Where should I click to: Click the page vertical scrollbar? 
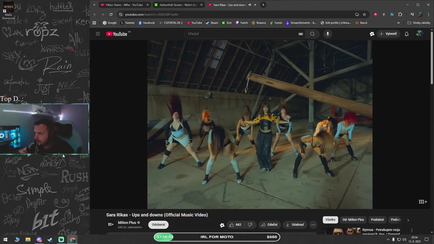[x=432, y=58]
